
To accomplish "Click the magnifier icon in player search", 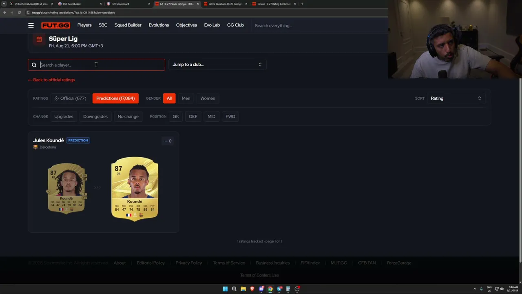I will (34, 65).
